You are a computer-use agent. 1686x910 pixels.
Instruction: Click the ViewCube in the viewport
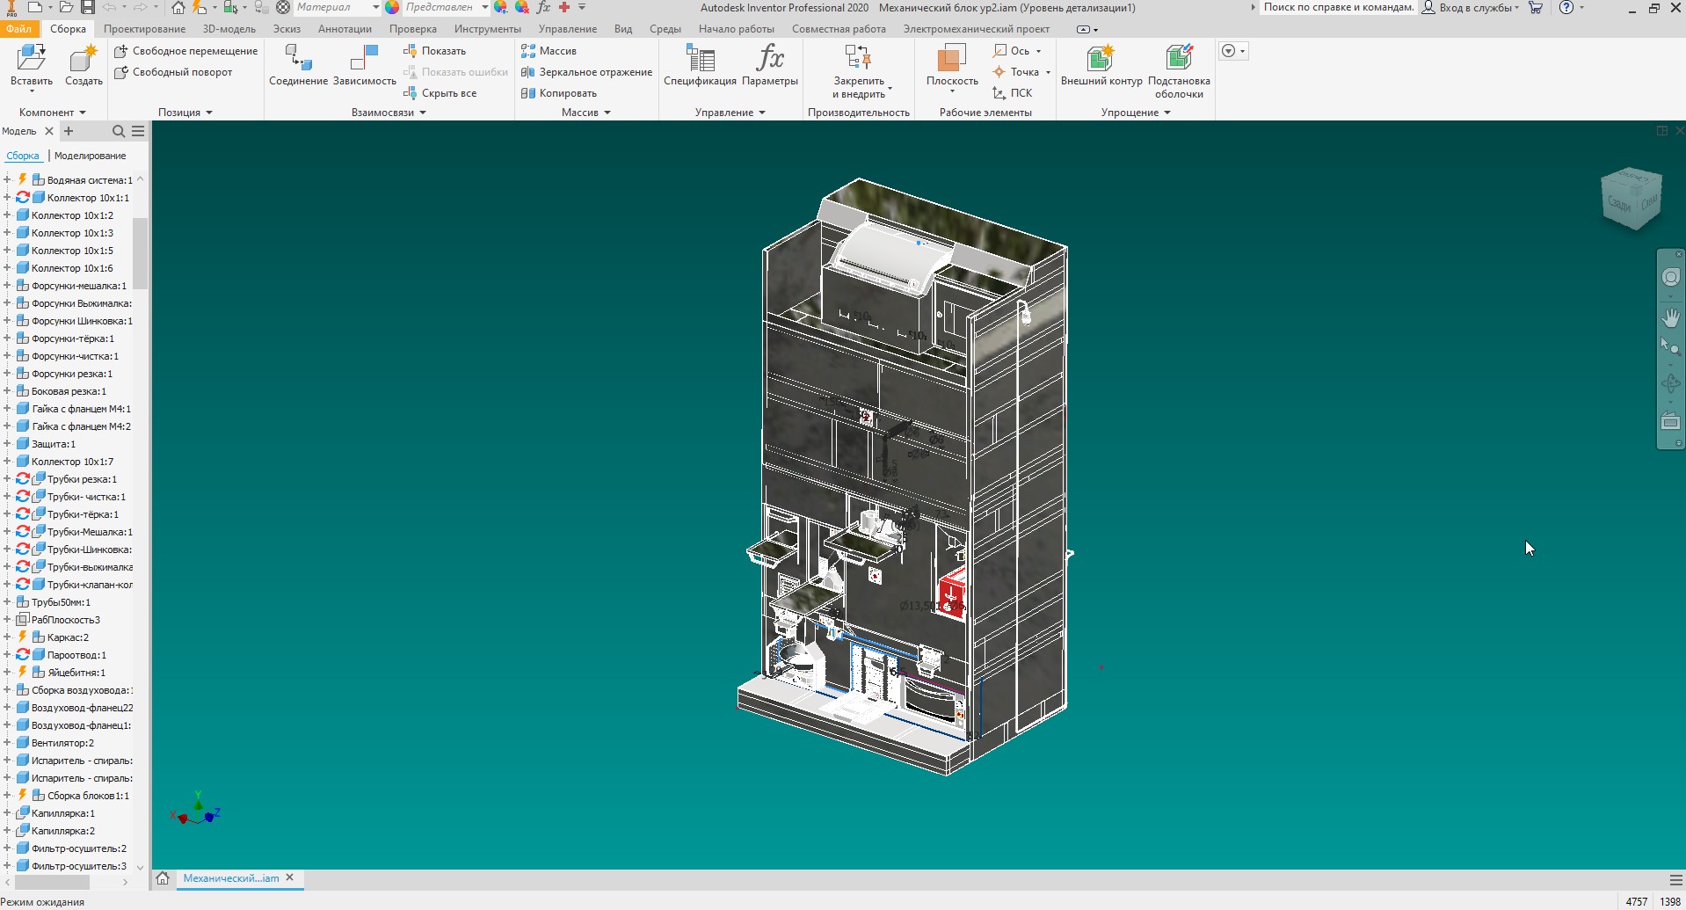click(1631, 199)
